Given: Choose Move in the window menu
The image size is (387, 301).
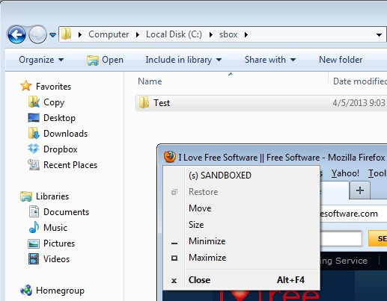Looking at the screenshot, I should [241, 208].
